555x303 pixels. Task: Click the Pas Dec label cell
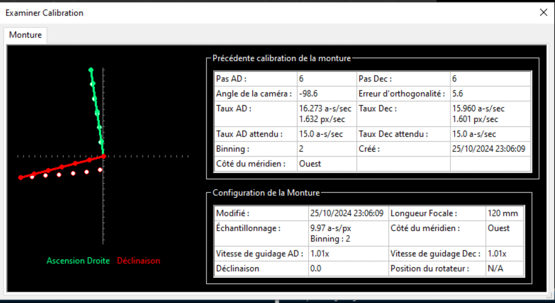[x=403, y=79]
